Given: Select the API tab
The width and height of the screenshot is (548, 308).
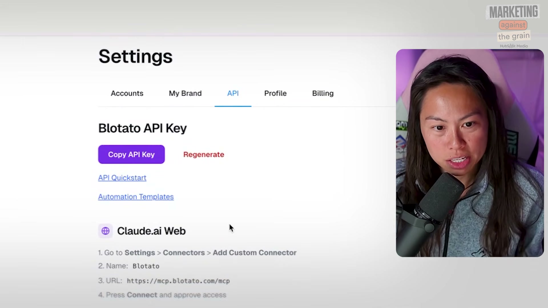Looking at the screenshot, I should pos(233,93).
